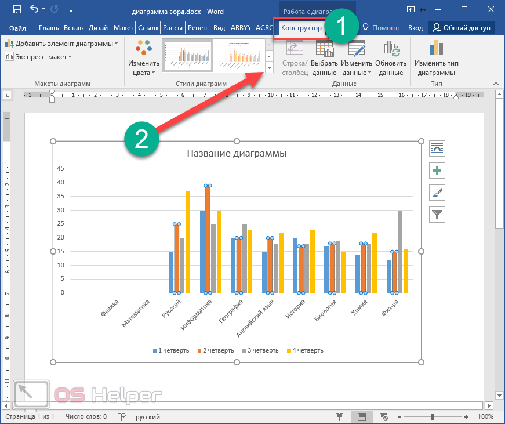Click the Save icon in title bar
The height and width of the screenshot is (424, 505).
point(17,9)
